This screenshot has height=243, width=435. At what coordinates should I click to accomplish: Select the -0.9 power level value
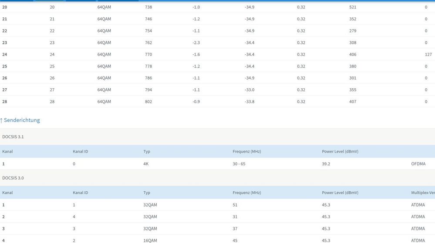click(196, 101)
